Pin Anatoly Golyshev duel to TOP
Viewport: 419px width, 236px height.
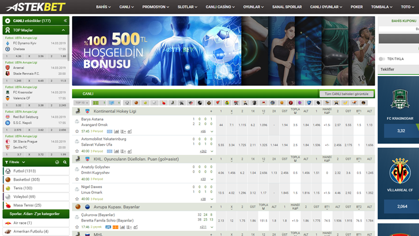(x=77, y=169)
